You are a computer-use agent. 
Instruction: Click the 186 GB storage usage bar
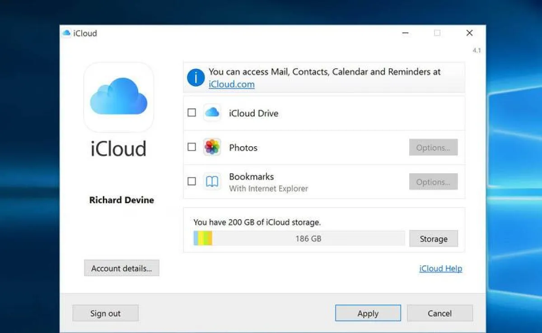coord(299,238)
